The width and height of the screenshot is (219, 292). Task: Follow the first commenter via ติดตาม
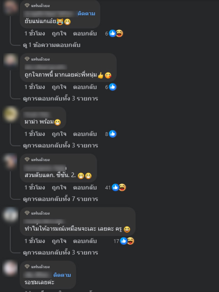point(87,14)
